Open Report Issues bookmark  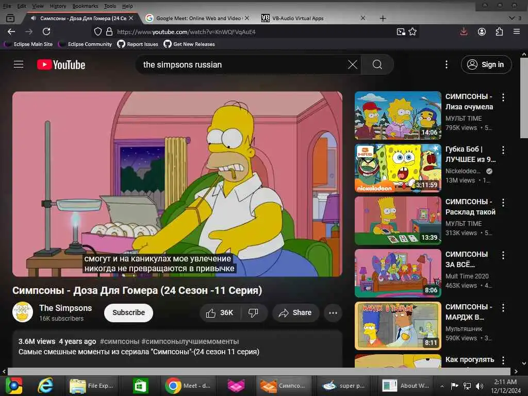(138, 44)
